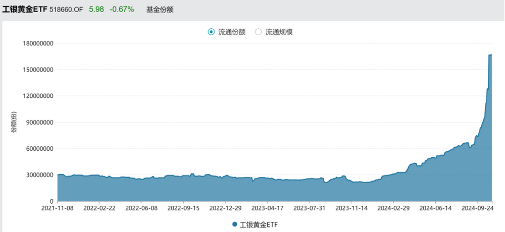Screen dimensions: 505x232
Task: Click the 2023-04-17 date axis label
Action: point(267,208)
